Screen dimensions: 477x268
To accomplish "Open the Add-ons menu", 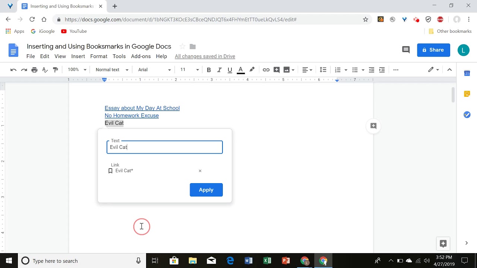I will (141, 56).
